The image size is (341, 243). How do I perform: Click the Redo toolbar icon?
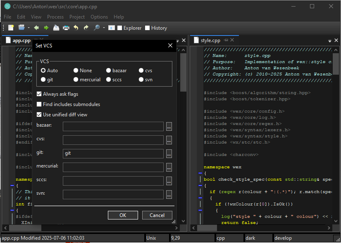tap(86, 28)
